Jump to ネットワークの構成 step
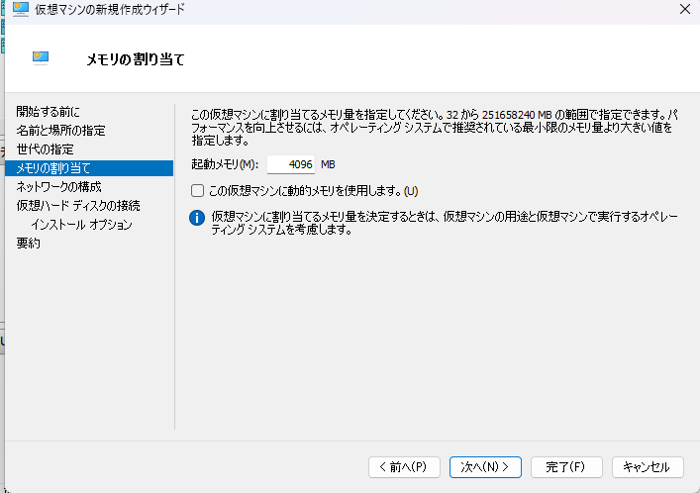Image resolution: width=700 pixels, height=493 pixels. [x=58, y=186]
